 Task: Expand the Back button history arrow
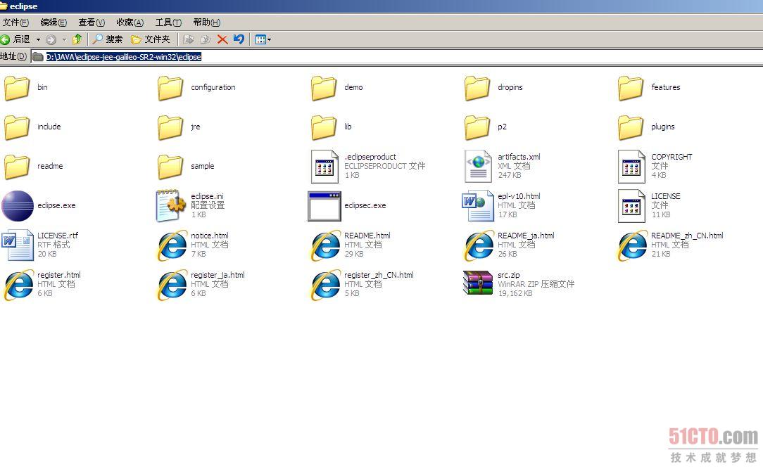click(x=38, y=39)
